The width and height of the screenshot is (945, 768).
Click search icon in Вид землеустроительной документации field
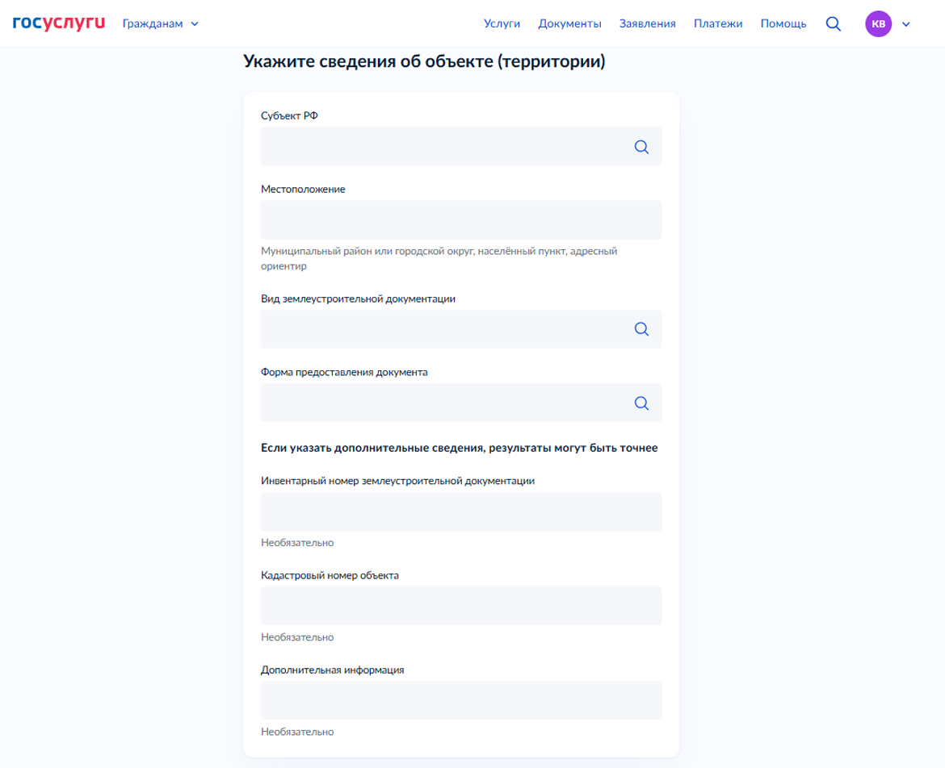pyautogui.click(x=641, y=329)
